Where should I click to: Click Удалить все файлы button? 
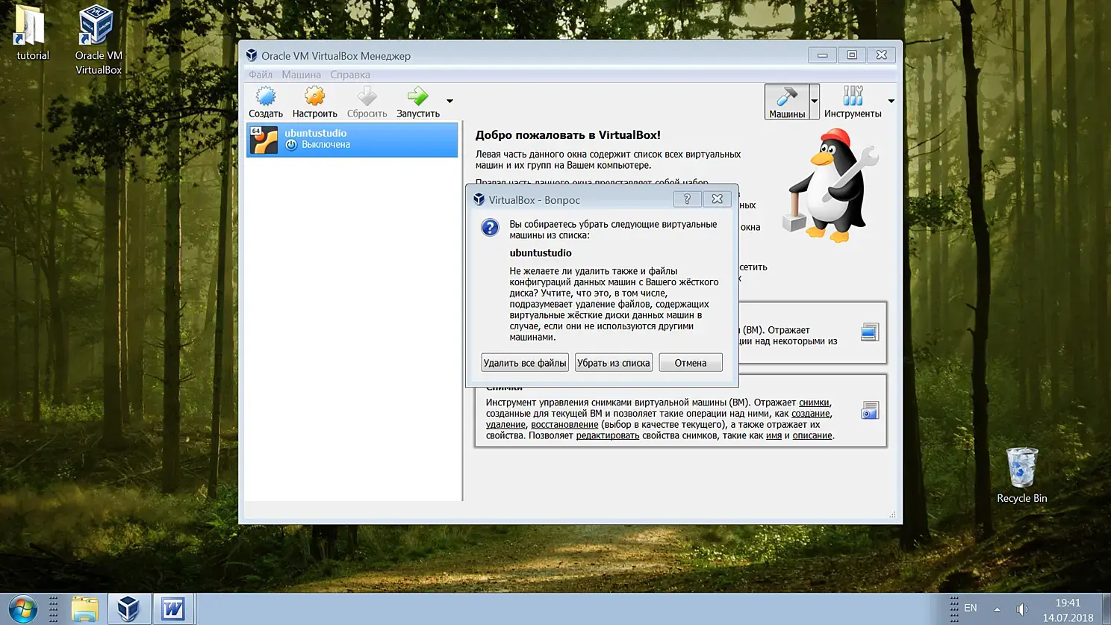525,363
